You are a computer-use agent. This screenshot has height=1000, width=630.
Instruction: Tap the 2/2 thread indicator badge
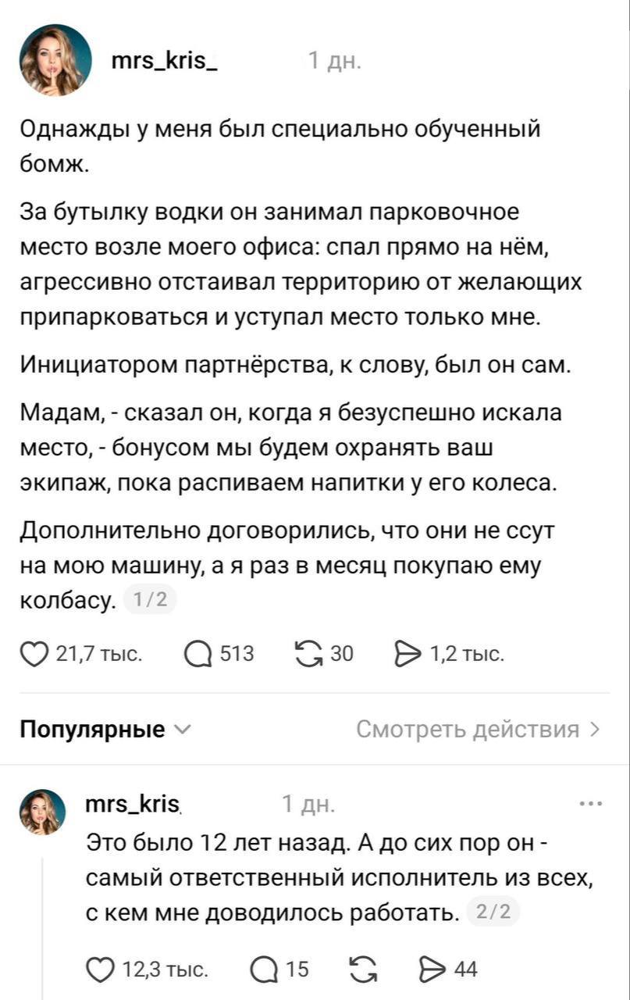(x=493, y=911)
